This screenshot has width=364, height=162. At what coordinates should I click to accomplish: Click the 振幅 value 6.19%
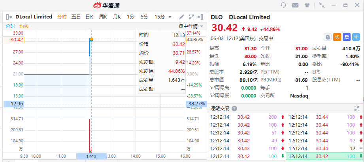[x=250, y=64]
